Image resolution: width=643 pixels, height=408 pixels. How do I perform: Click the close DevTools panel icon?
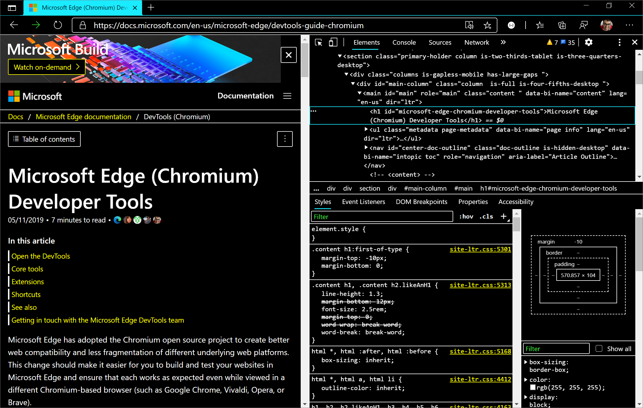(x=634, y=42)
